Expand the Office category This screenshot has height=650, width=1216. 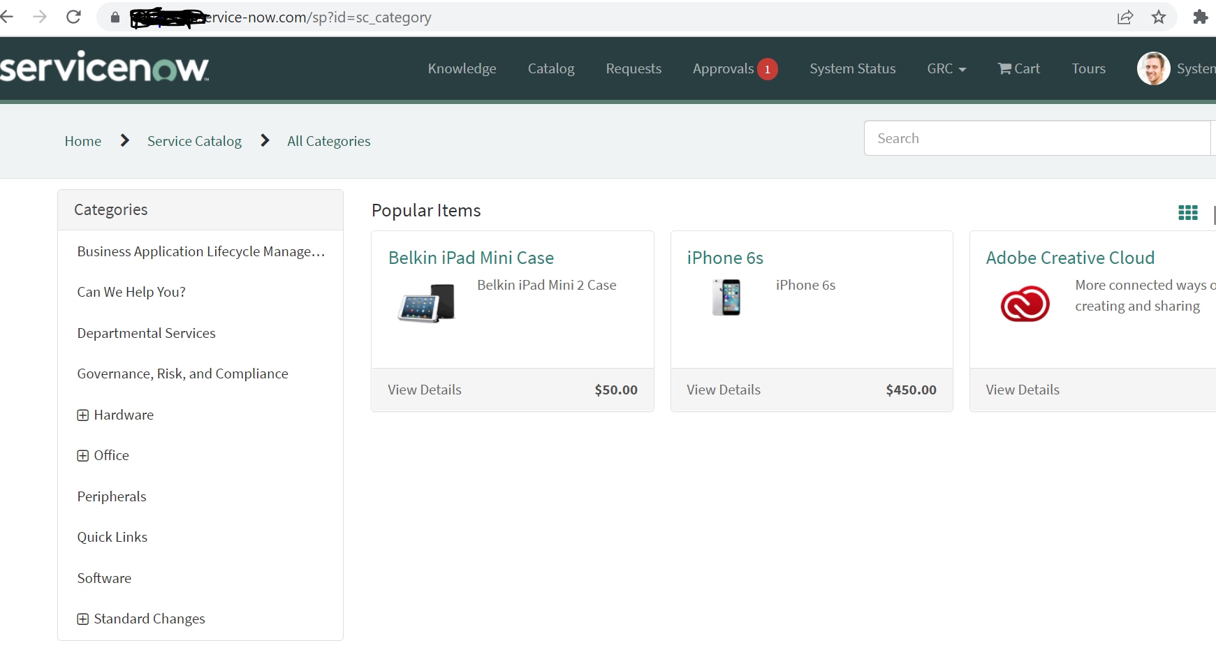tap(82, 456)
